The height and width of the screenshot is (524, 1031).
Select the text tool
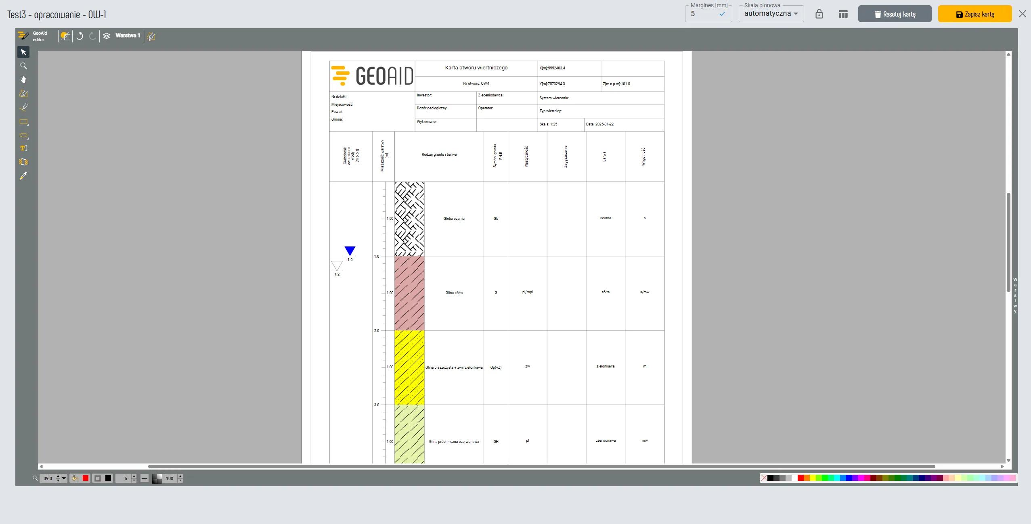tap(23, 148)
